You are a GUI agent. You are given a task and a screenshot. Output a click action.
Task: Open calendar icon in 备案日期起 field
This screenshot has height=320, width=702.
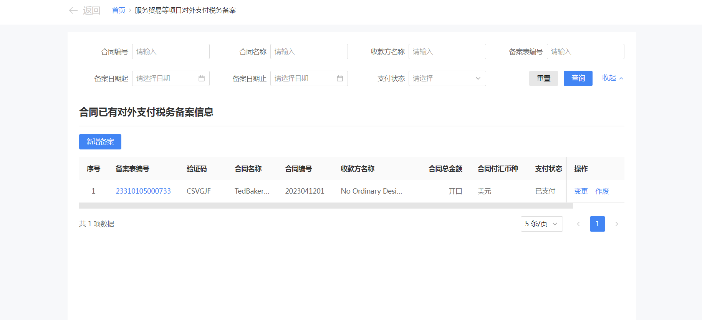coord(202,78)
